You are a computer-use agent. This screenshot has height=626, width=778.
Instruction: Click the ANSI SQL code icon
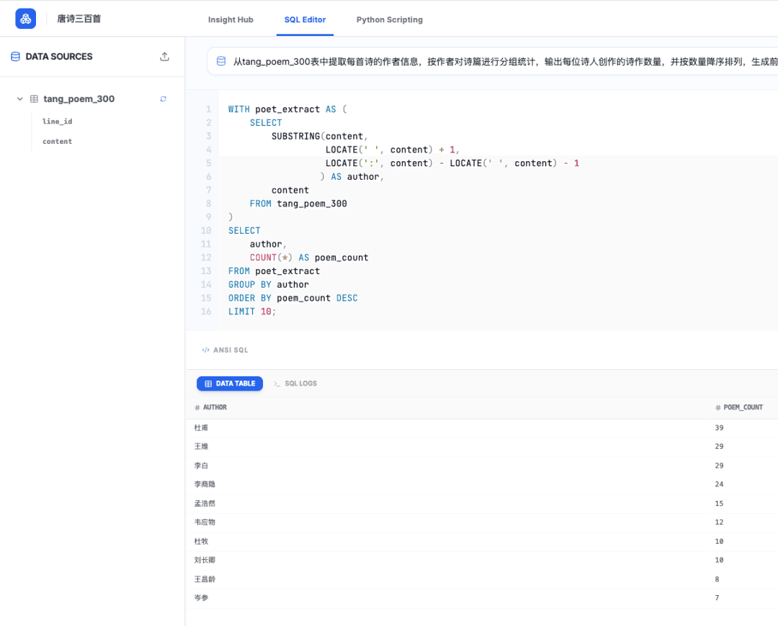(x=205, y=350)
